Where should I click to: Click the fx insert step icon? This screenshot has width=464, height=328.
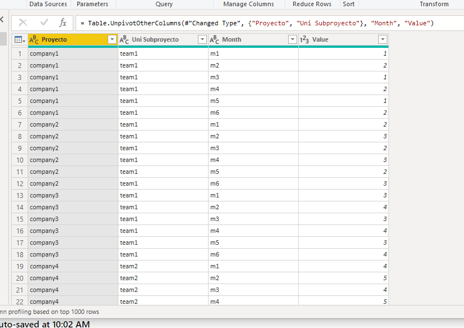point(63,23)
